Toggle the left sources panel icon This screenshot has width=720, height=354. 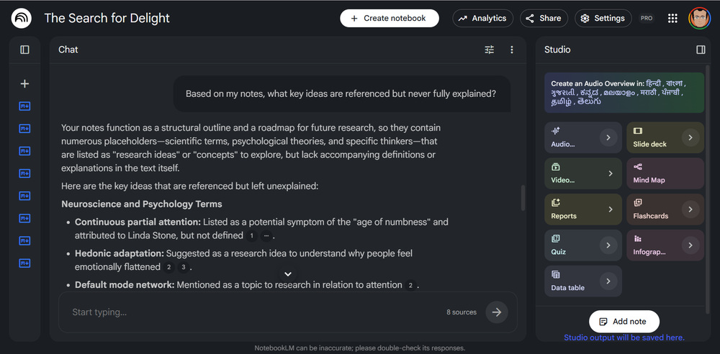(24, 50)
